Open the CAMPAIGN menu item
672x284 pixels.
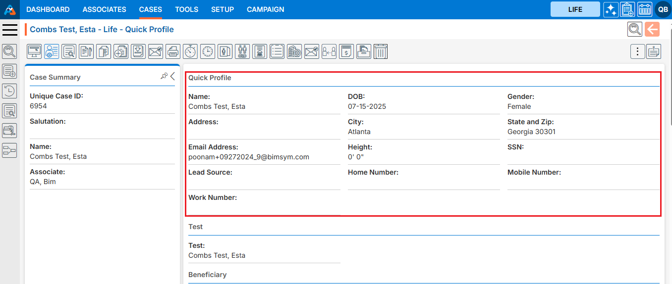[265, 9]
